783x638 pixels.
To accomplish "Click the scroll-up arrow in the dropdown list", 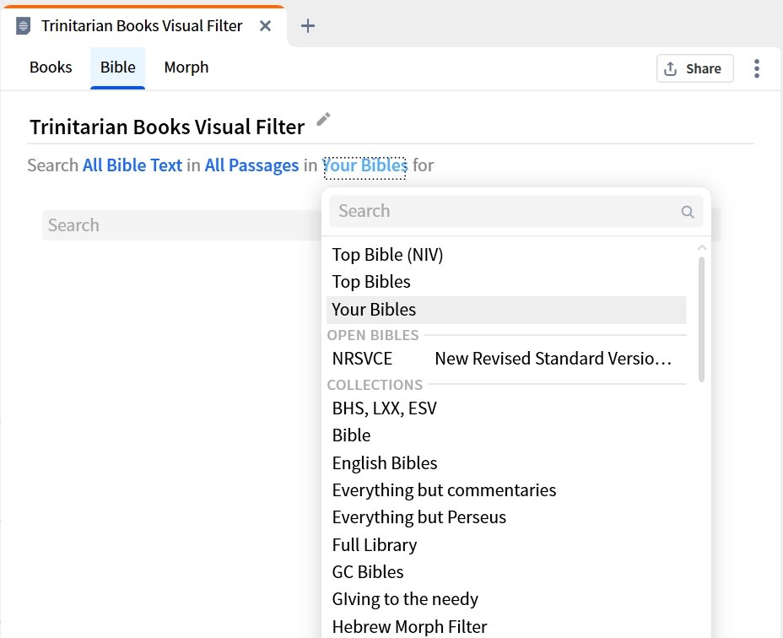I will tap(702, 248).
